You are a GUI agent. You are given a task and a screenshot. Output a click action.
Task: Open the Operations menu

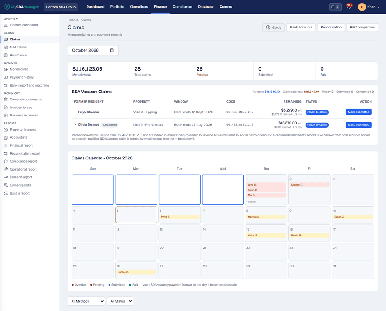(139, 7)
